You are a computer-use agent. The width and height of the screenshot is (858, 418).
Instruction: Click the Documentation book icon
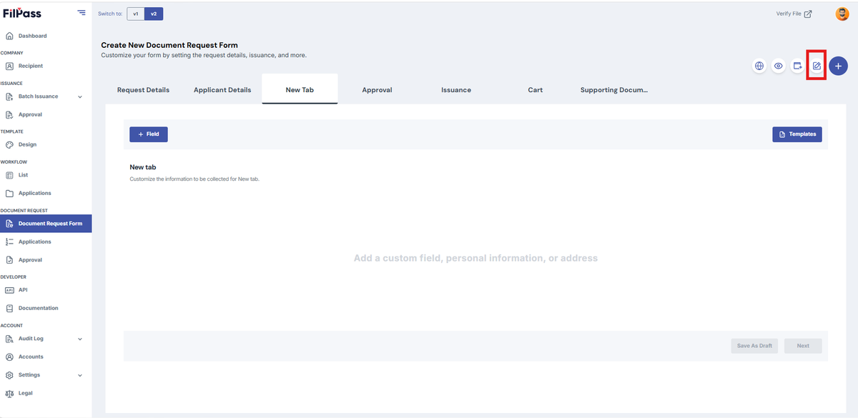pyautogui.click(x=9, y=308)
